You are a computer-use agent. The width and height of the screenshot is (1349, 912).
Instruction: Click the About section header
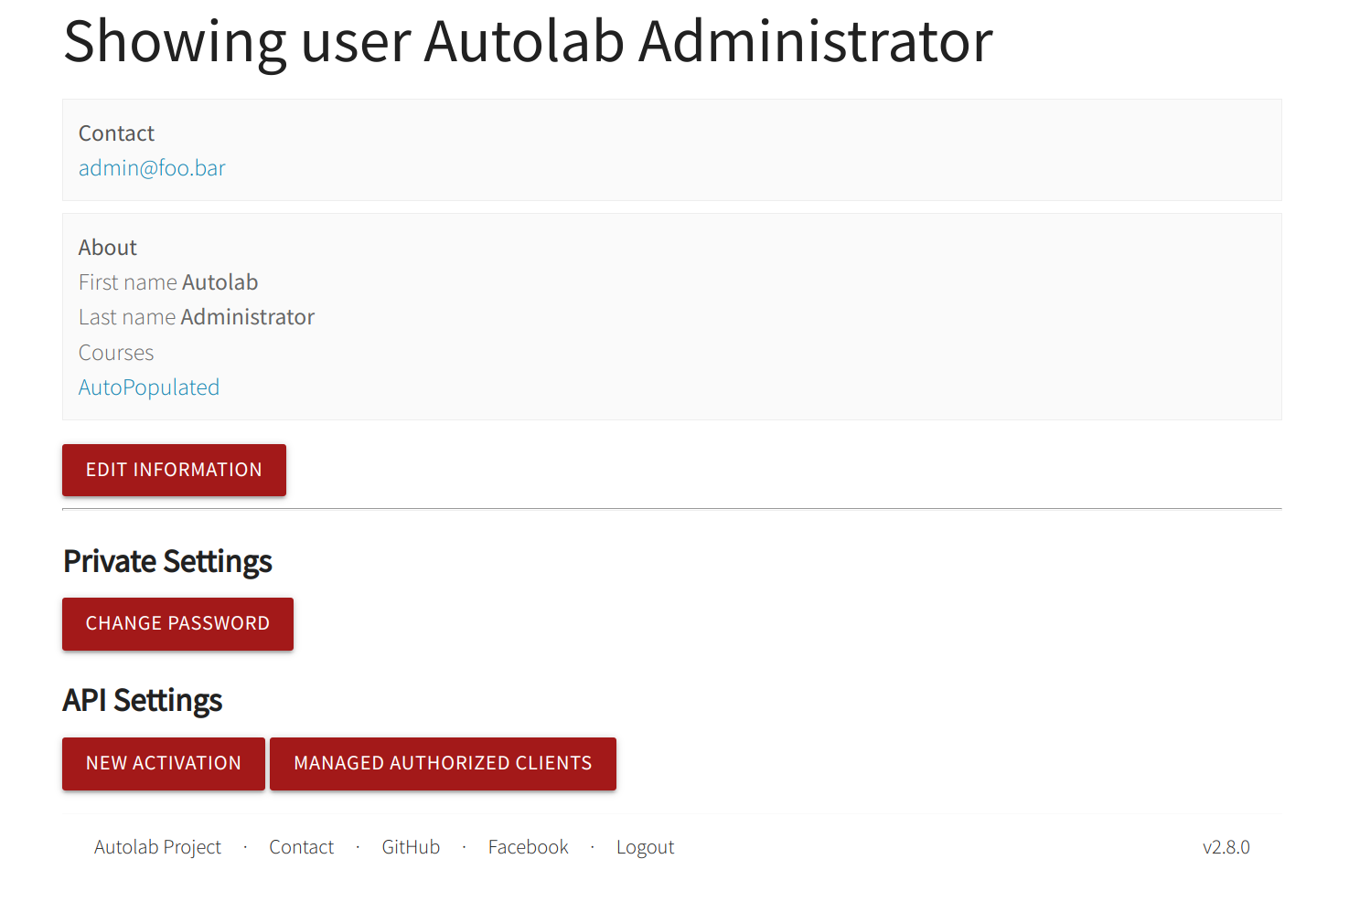click(107, 247)
